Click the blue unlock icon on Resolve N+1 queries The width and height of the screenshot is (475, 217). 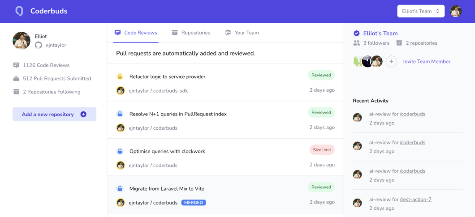(120, 114)
